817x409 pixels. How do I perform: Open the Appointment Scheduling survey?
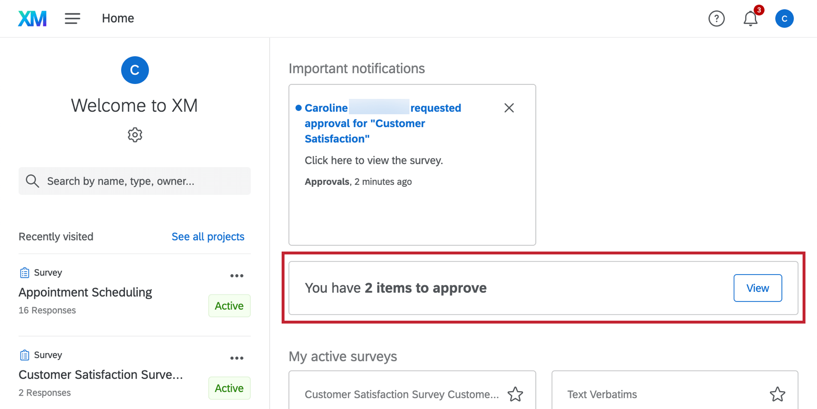click(x=85, y=292)
